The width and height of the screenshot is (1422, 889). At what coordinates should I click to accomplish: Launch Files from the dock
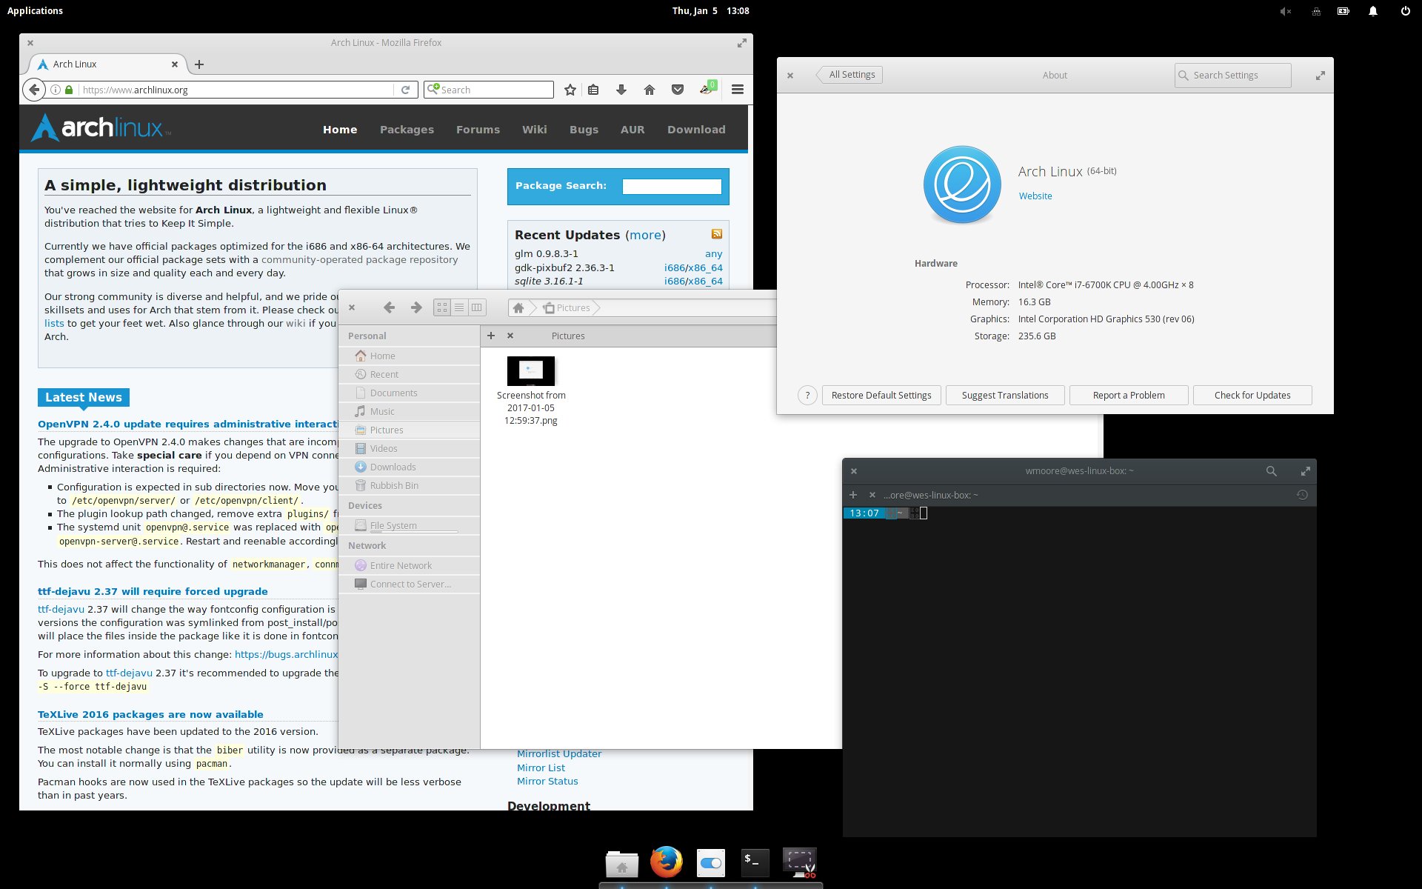[622, 864]
